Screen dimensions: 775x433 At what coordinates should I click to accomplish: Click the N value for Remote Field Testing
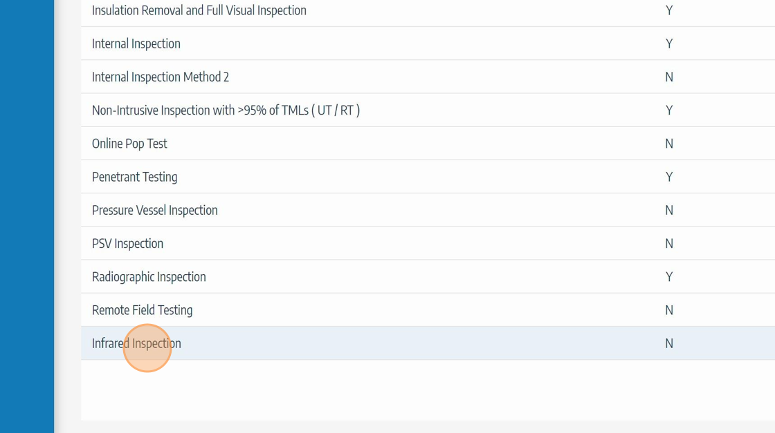[x=669, y=310]
